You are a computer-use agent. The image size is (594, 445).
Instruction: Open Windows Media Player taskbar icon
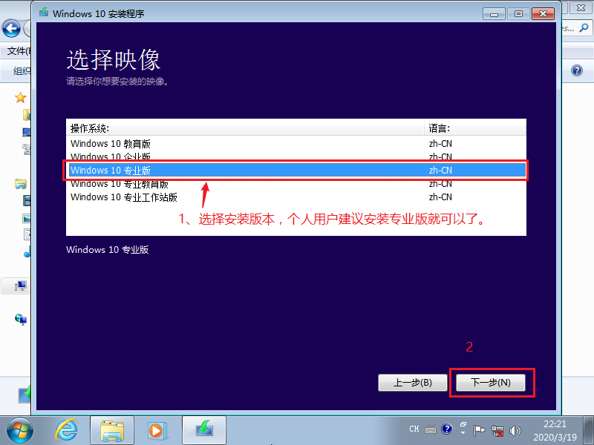156,429
